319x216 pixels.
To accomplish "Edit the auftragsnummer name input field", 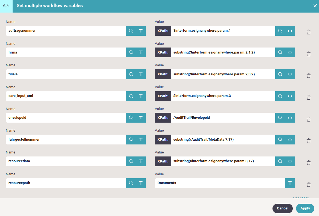I will [66, 31].
